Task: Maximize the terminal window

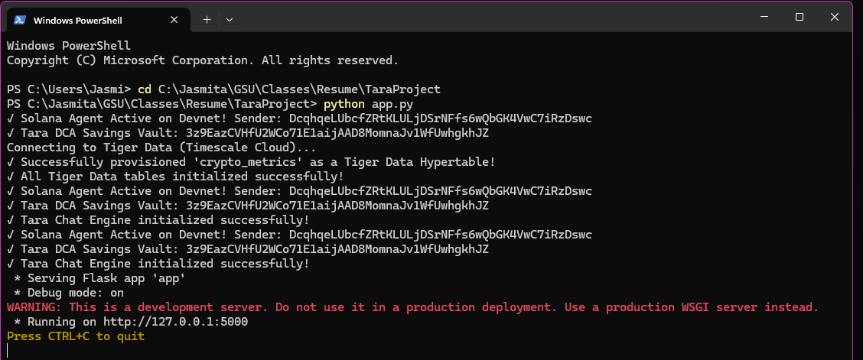Action: click(x=799, y=17)
